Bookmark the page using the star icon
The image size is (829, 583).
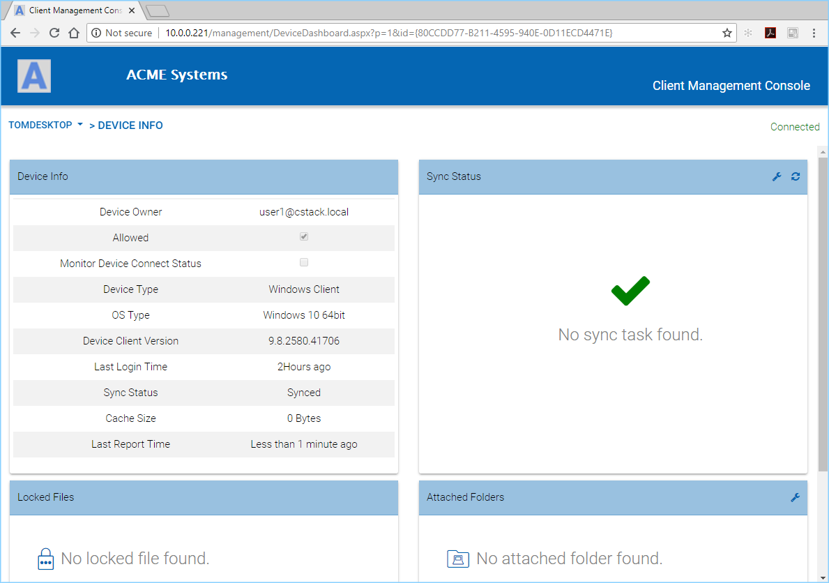(x=726, y=32)
